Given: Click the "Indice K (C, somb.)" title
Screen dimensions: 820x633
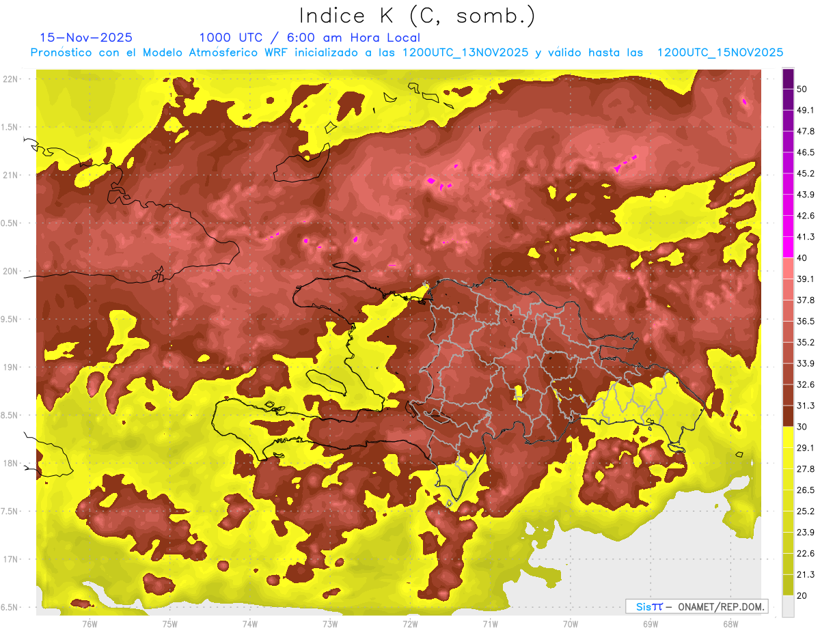Looking at the screenshot, I should point(418,15).
